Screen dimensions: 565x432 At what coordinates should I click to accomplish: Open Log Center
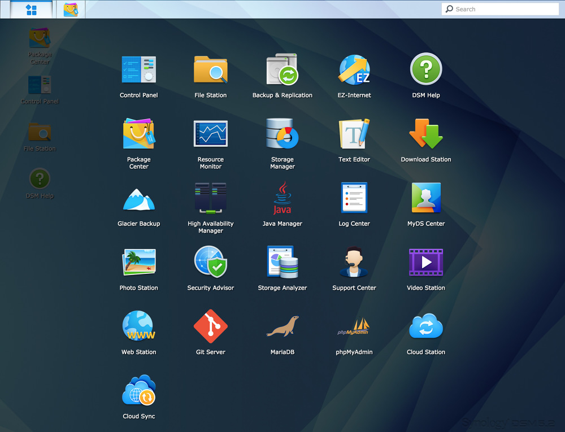[x=354, y=199]
